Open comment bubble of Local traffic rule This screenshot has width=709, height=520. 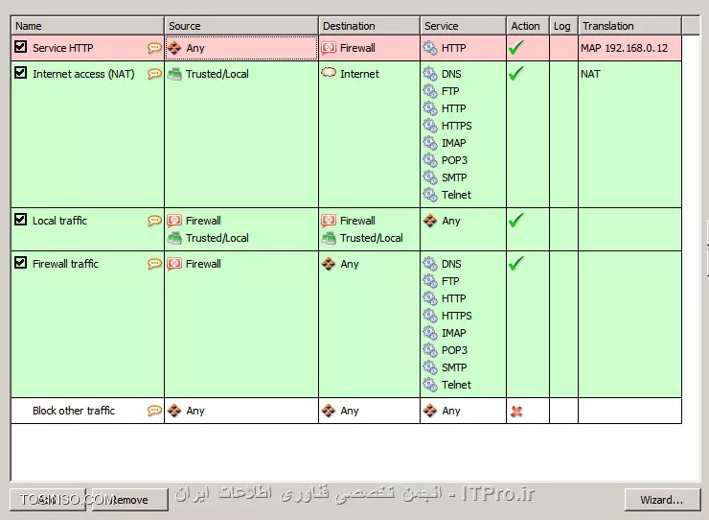(154, 220)
